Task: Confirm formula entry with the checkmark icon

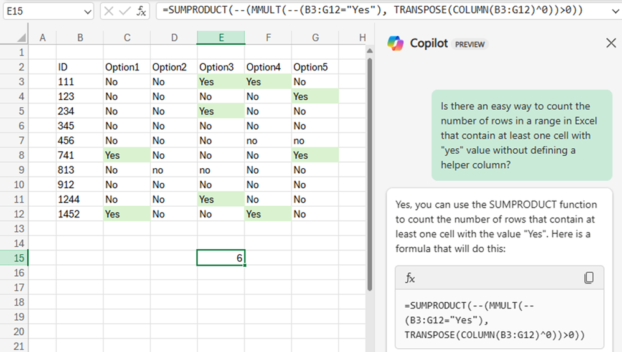Action: (125, 11)
